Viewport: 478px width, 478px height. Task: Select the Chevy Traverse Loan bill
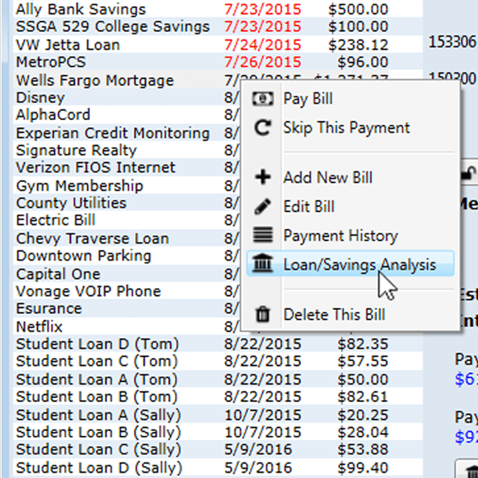[126, 238]
